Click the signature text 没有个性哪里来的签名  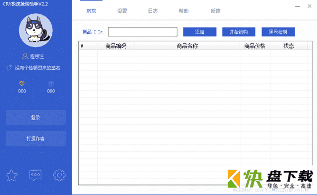tap(38, 68)
